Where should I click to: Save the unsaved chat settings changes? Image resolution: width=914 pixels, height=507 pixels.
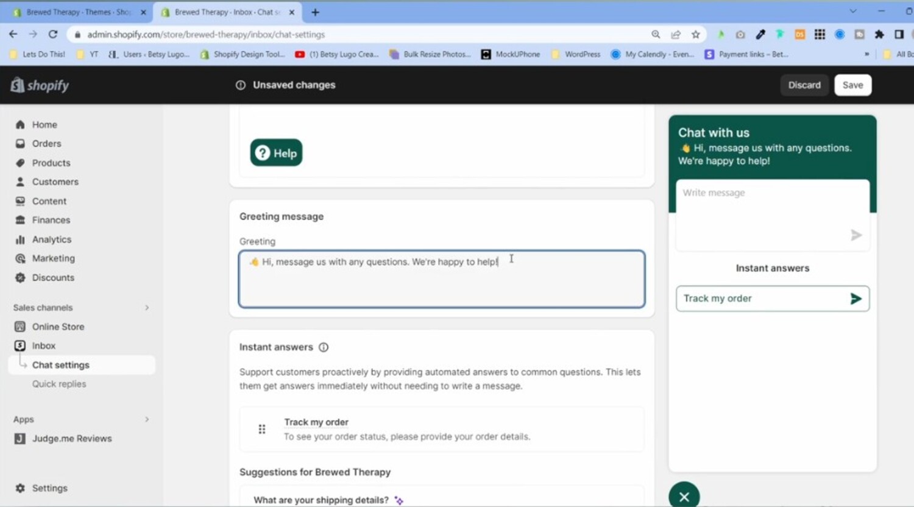(x=852, y=85)
